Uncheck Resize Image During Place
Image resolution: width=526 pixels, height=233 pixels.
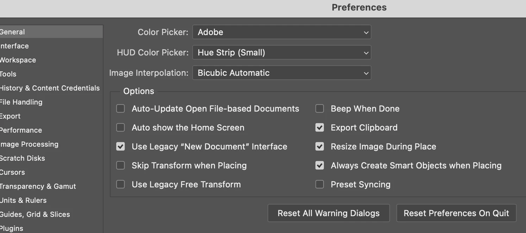tap(320, 147)
